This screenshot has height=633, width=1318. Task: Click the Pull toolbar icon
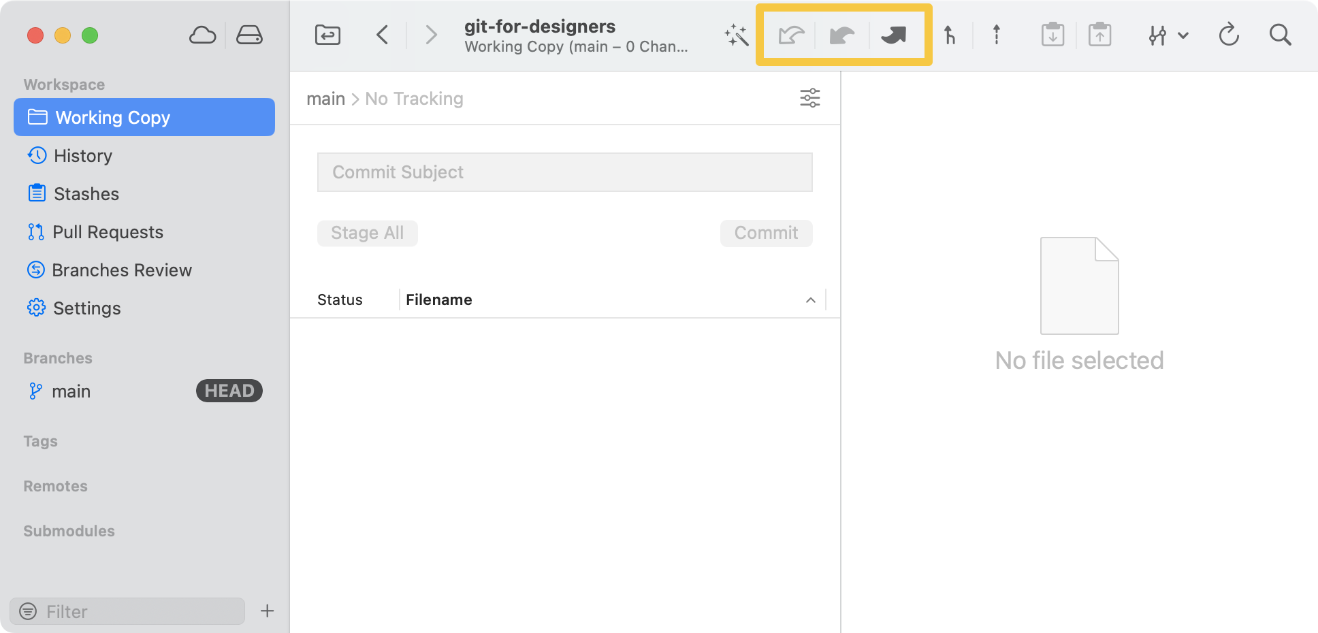[x=842, y=35]
